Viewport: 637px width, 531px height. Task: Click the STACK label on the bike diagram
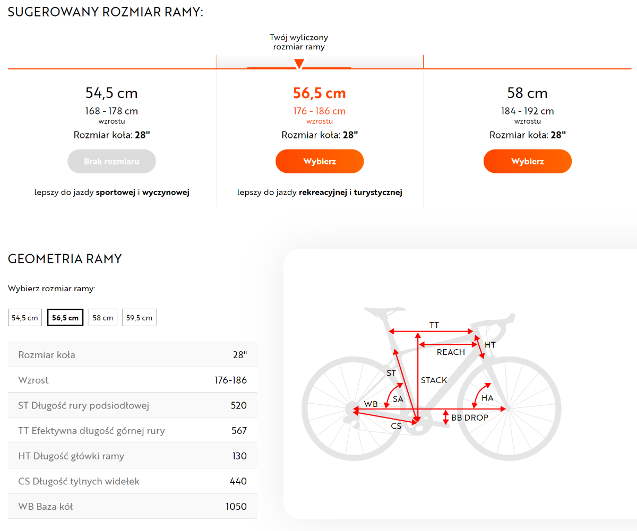434,380
